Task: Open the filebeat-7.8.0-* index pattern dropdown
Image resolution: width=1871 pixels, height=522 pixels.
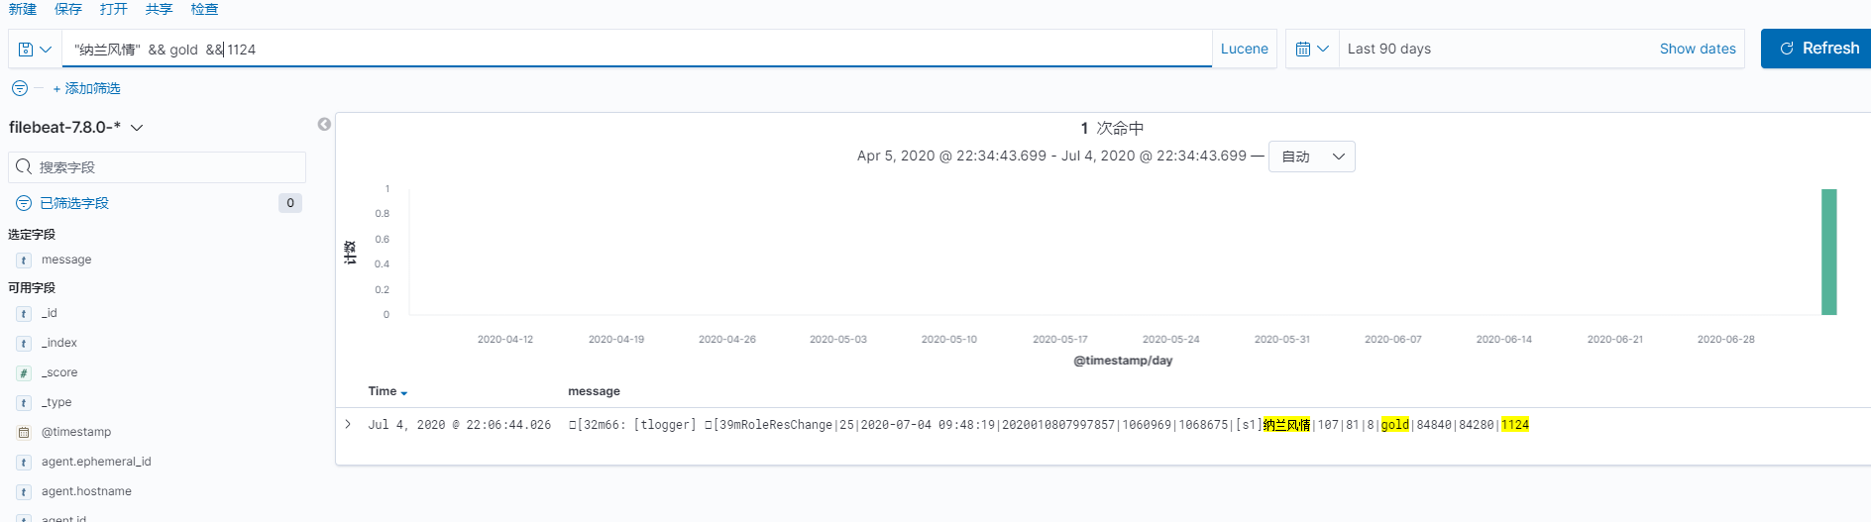Action: coord(76,128)
